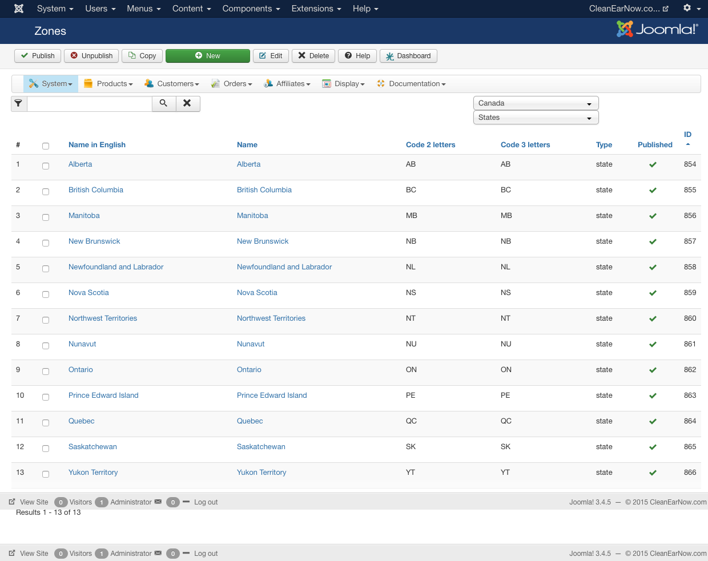Click the mail envelope icon in upper status bar
This screenshot has width=708, height=561.
pyautogui.click(x=158, y=502)
